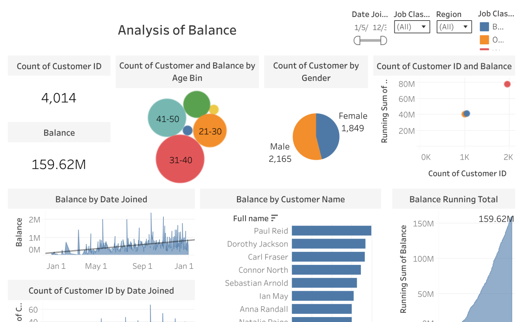Open the Region filter dropdown
523x322 pixels.
[465, 27]
